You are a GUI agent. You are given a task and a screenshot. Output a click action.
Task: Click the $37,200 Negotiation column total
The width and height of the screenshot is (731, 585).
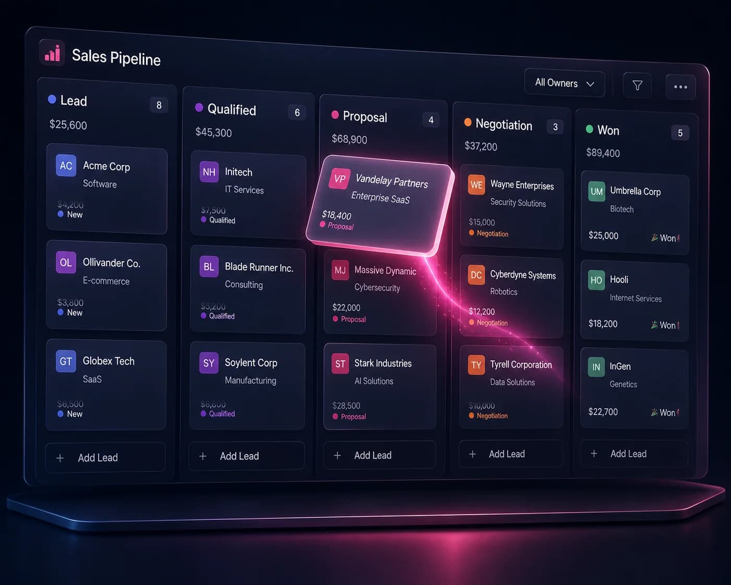[x=481, y=147]
